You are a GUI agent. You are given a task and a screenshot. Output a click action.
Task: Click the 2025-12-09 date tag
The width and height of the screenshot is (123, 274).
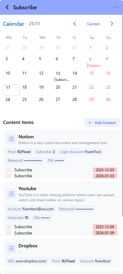click(105, 227)
